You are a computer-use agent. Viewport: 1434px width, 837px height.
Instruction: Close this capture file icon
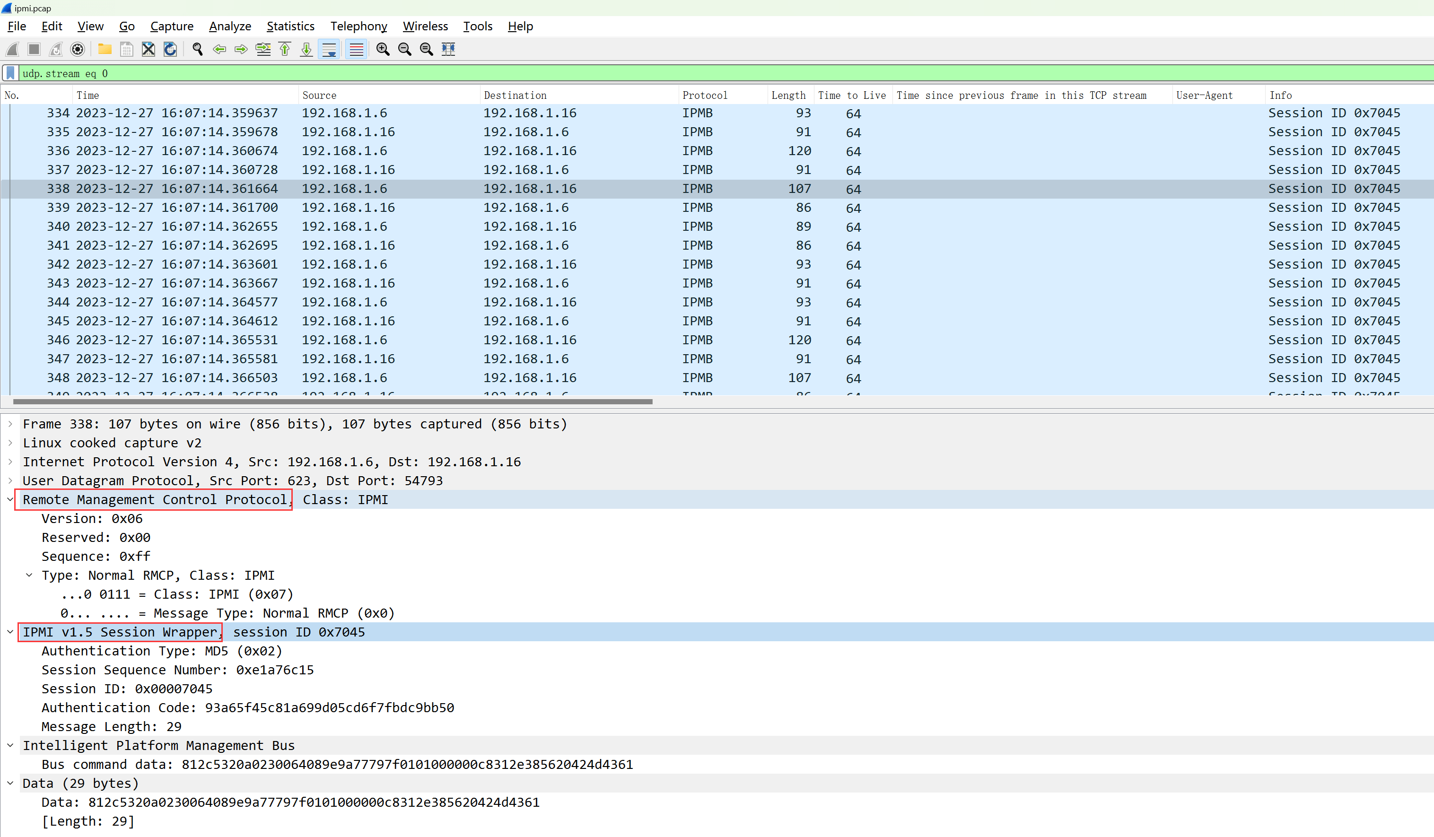pyautogui.click(x=148, y=50)
